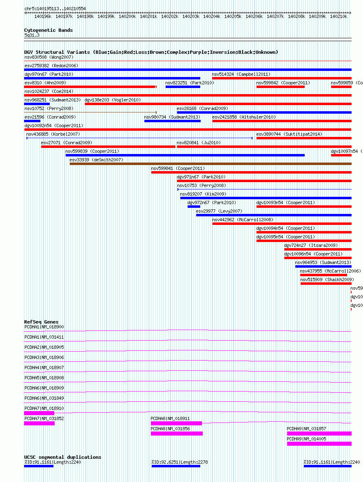Click the nsv514324 (Campbell2011) label
The image size is (363, 482).
point(241,75)
